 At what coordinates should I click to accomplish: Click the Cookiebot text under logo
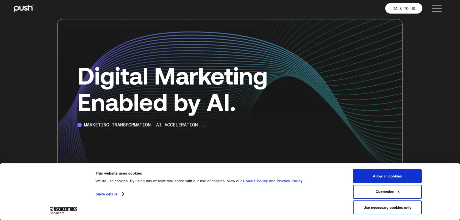pyautogui.click(x=57, y=213)
